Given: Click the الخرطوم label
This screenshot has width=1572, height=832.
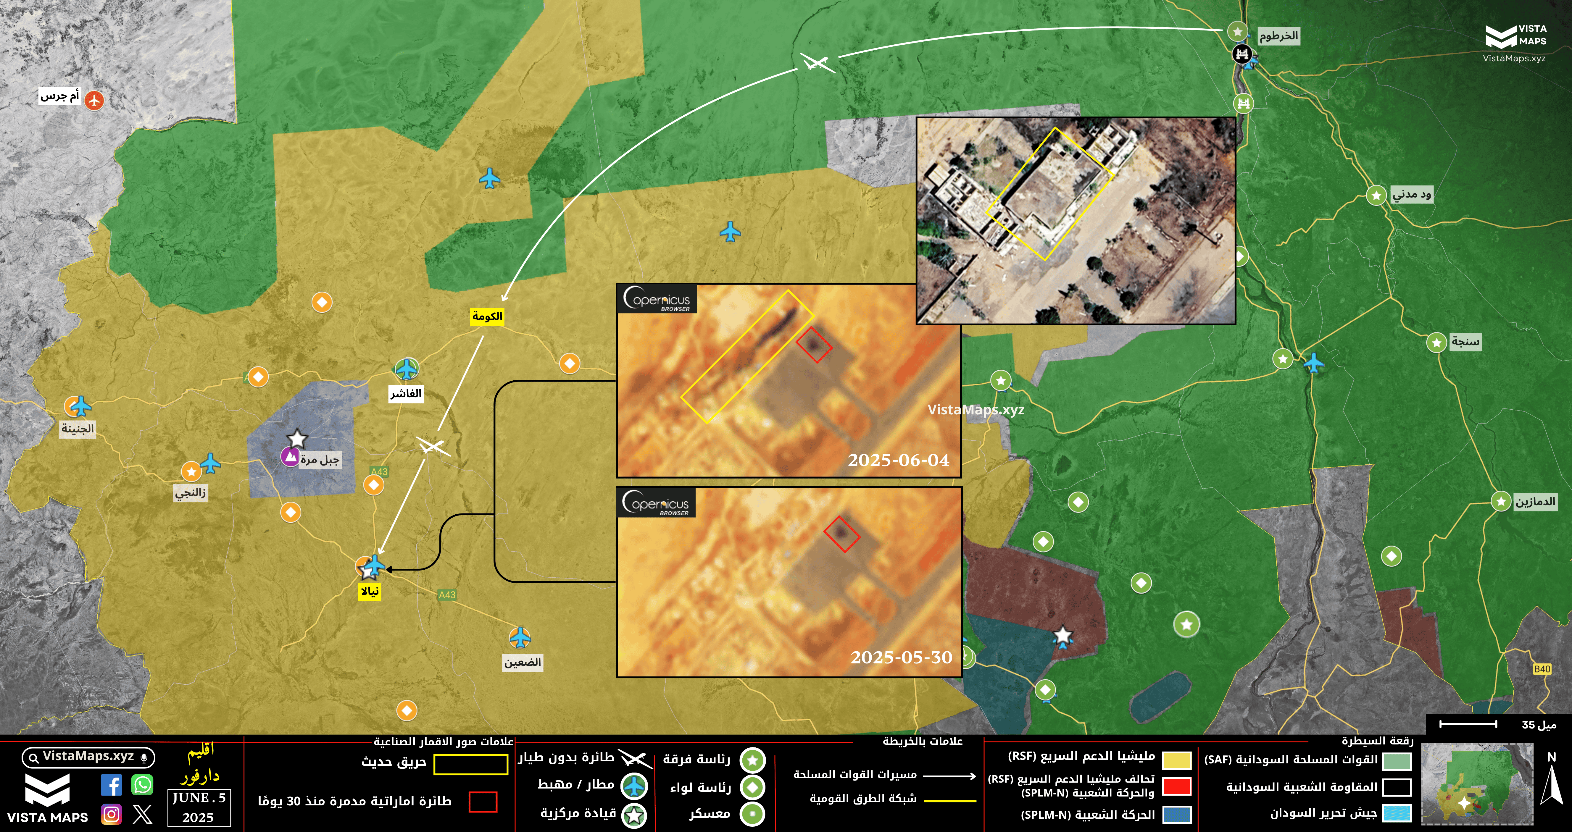Looking at the screenshot, I should coord(1278,36).
